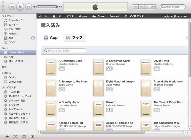This screenshot has height=139, width=191.
Task: Toggle shuffle playback
Action: [x=15, y=136]
